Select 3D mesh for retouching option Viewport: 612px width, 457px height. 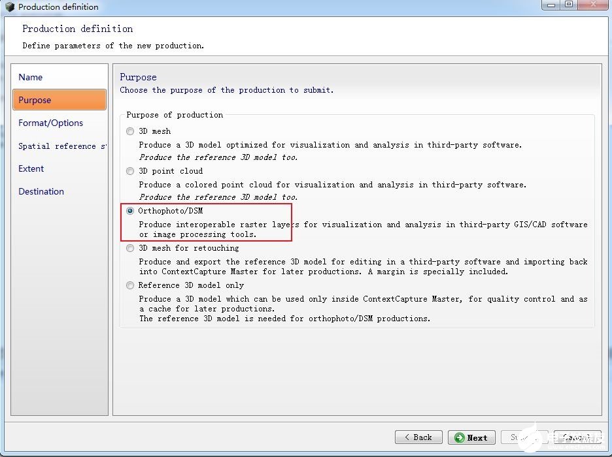(x=130, y=248)
